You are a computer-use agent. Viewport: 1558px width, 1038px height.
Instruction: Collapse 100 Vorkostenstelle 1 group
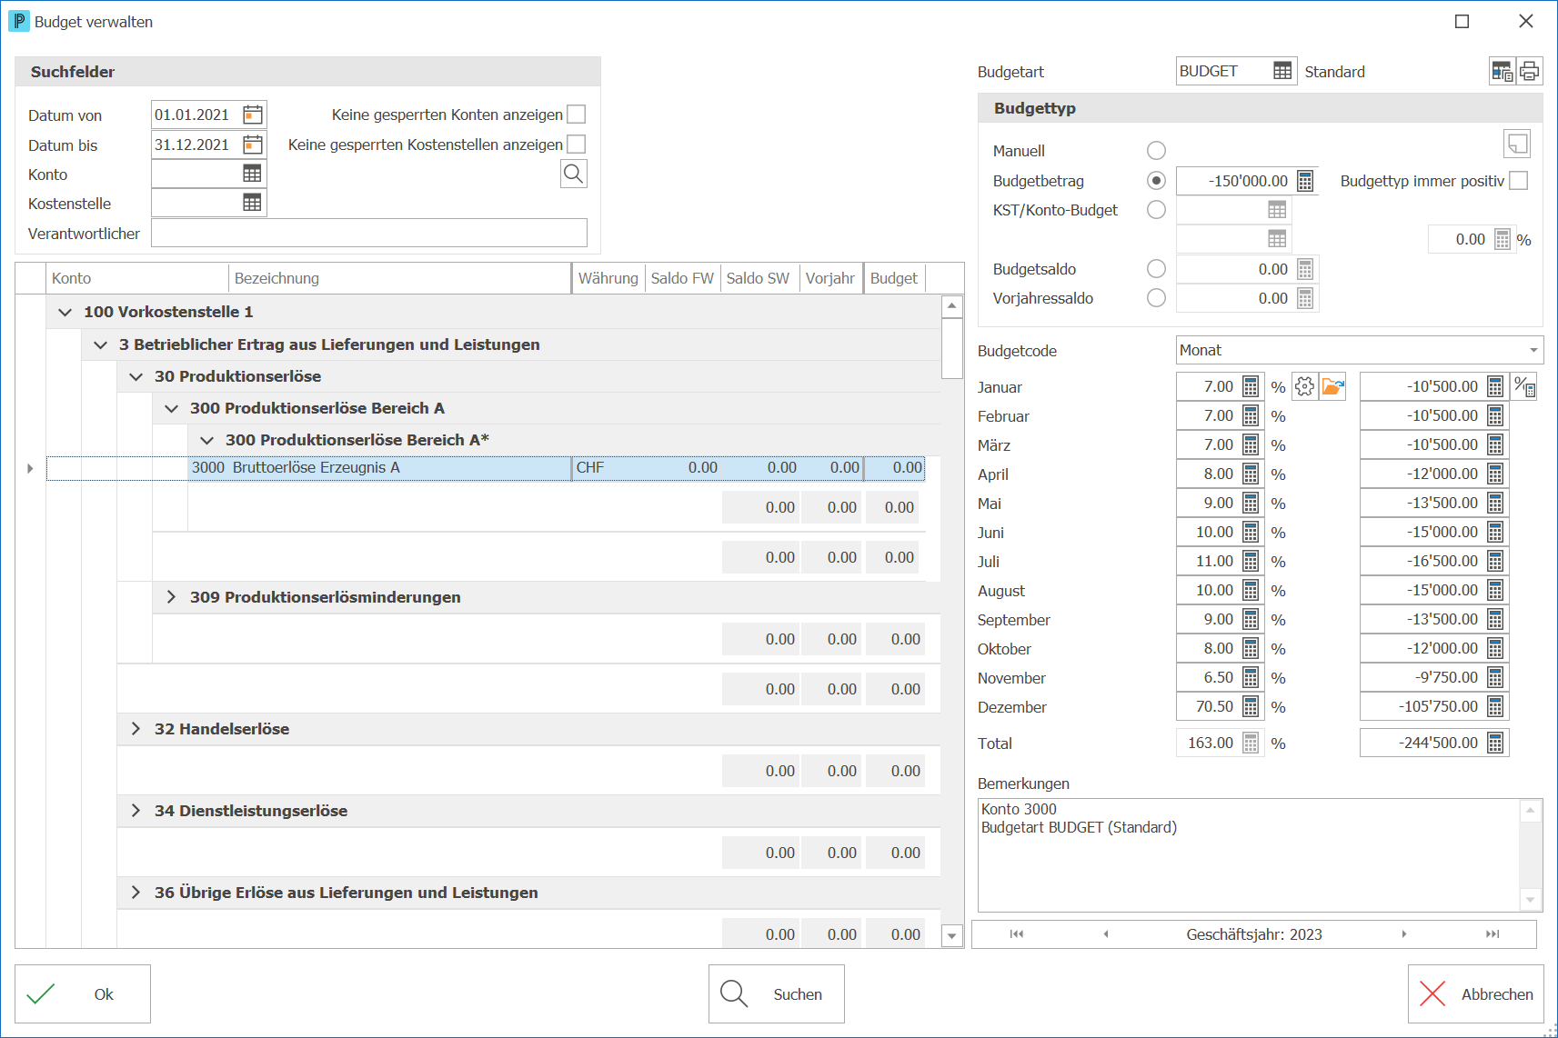pos(65,312)
